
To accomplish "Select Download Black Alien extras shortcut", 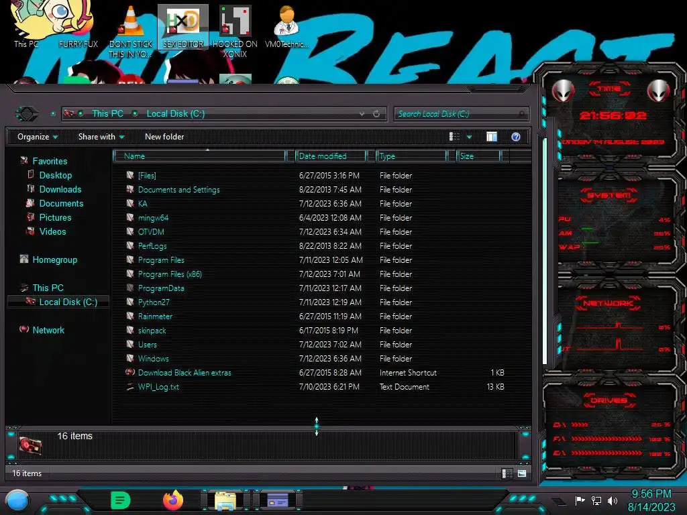I will [x=315, y=373].
